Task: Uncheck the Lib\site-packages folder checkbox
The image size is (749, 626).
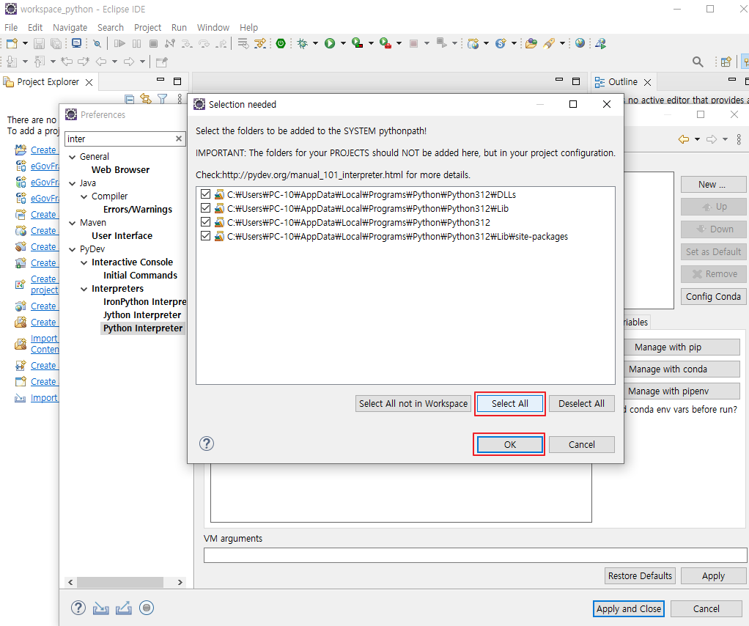Action: (205, 235)
